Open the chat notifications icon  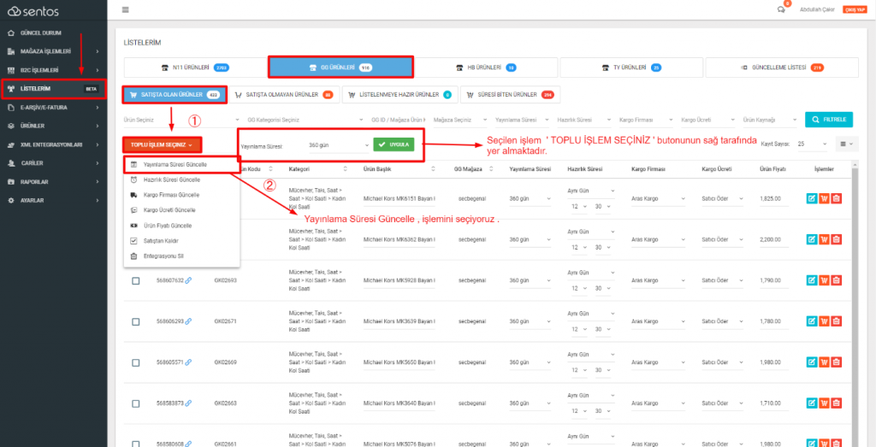pyautogui.click(x=780, y=9)
